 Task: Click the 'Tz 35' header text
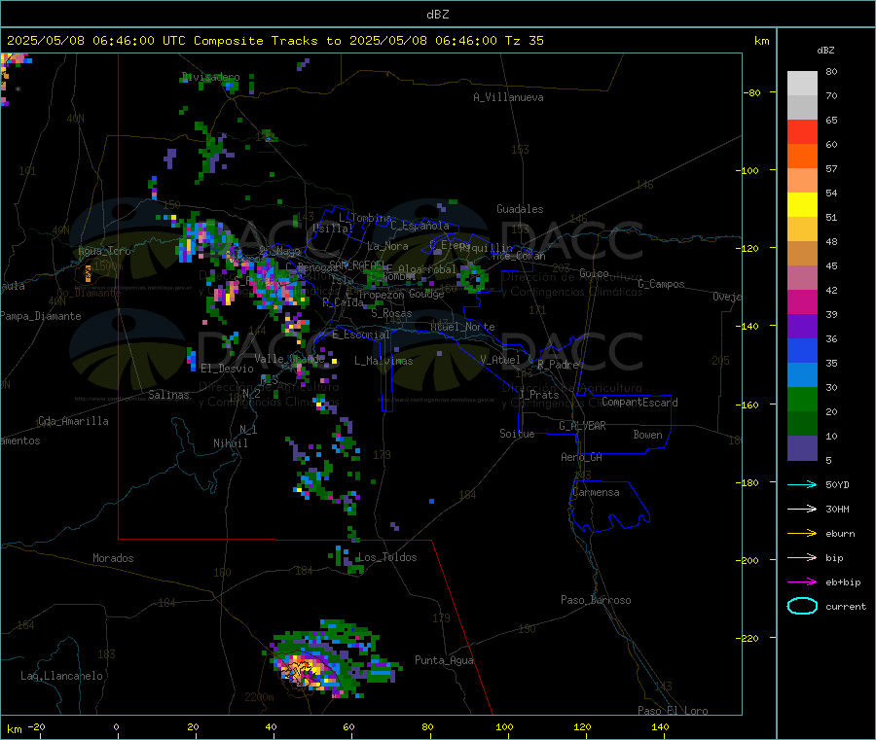(524, 41)
